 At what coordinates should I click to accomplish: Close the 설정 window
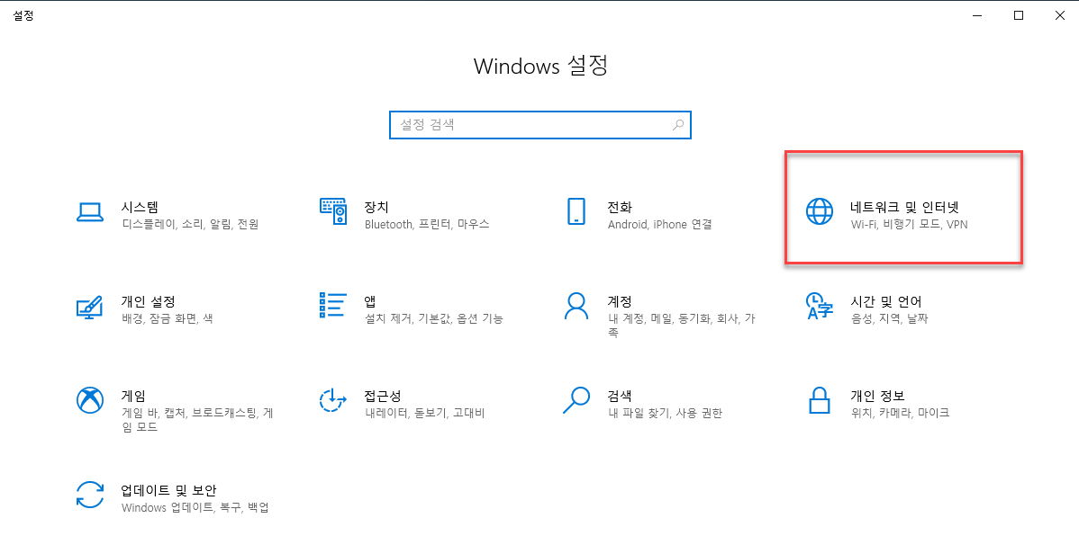1059,15
